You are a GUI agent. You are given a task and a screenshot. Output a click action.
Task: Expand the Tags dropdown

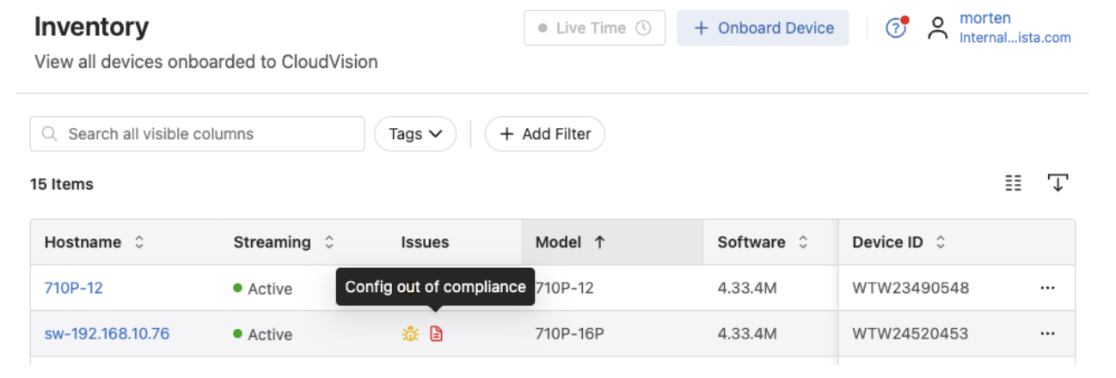click(x=414, y=134)
